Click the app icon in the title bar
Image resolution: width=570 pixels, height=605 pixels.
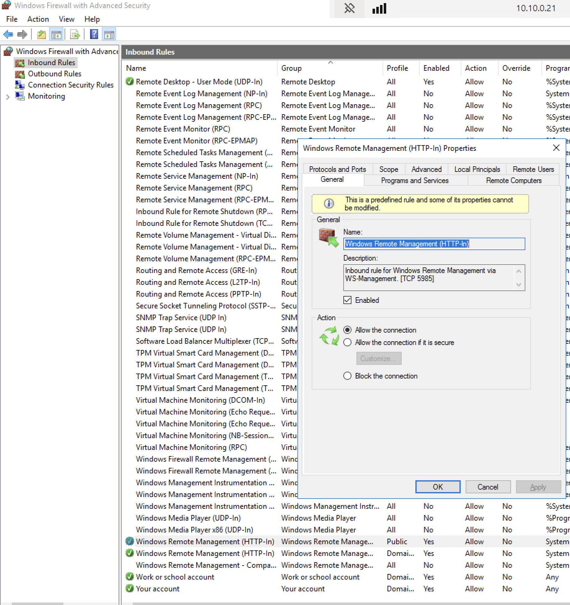coord(6,5)
